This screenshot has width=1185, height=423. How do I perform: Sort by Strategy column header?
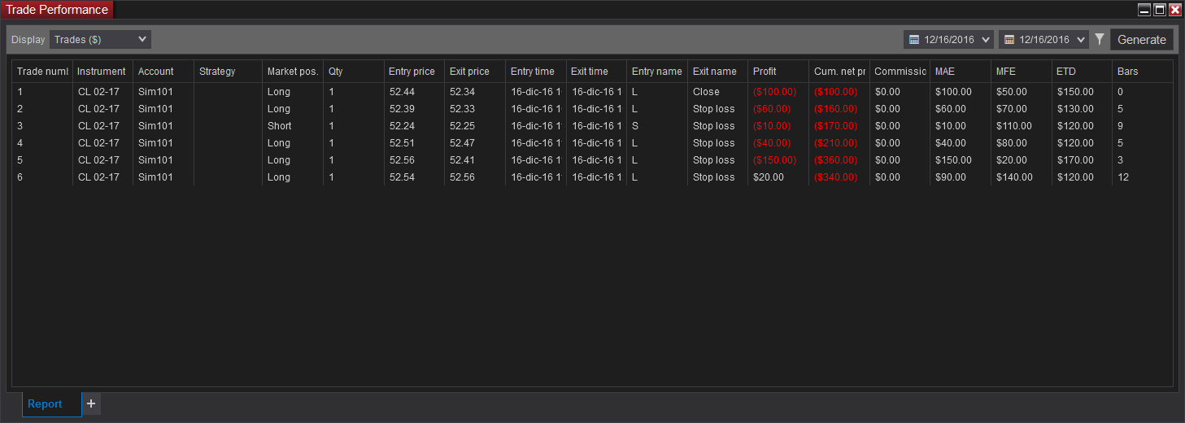point(228,72)
